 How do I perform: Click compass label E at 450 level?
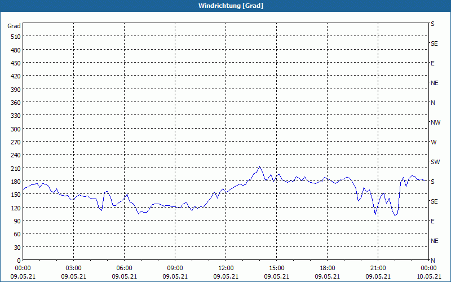[x=432, y=63]
